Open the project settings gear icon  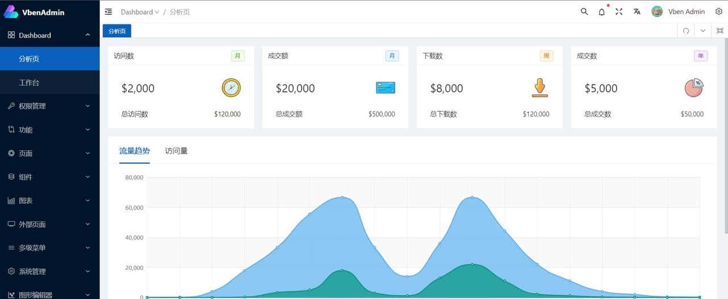[x=719, y=11]
